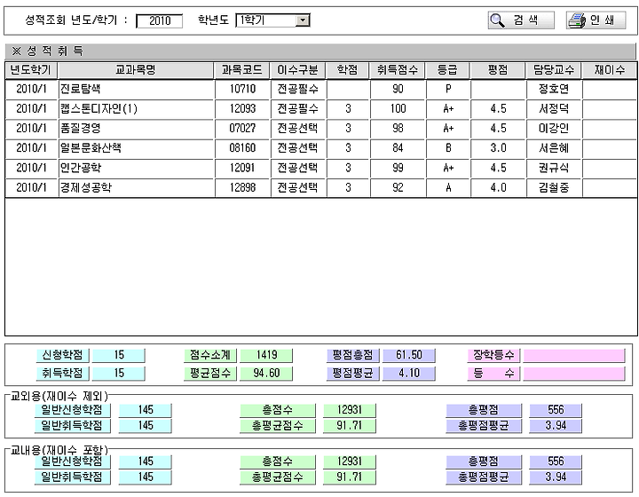Click course code 12898

[242, 187]
